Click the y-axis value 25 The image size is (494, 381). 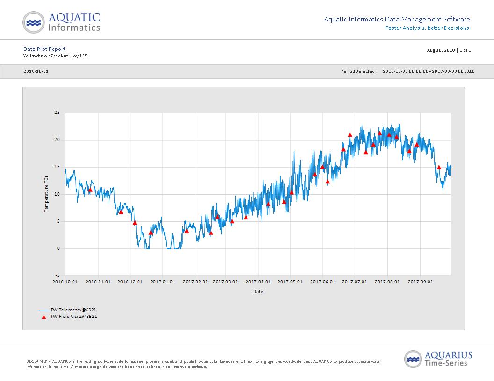(x=57, y=113)
